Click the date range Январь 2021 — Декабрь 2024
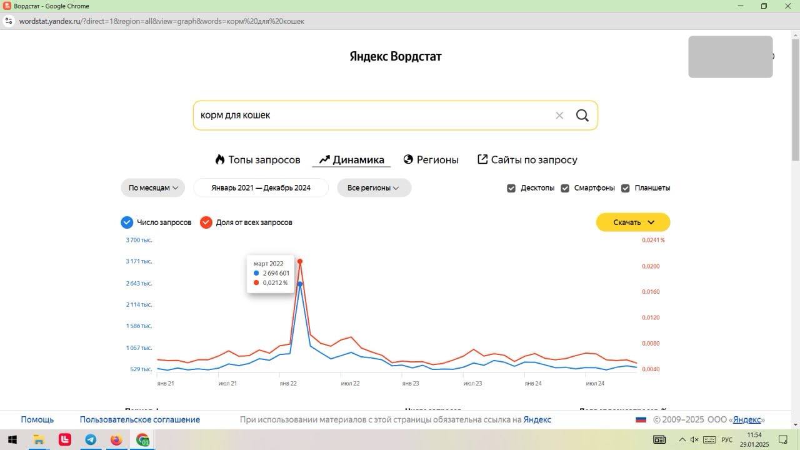The image size is (800, 450). tap(261, 188)
